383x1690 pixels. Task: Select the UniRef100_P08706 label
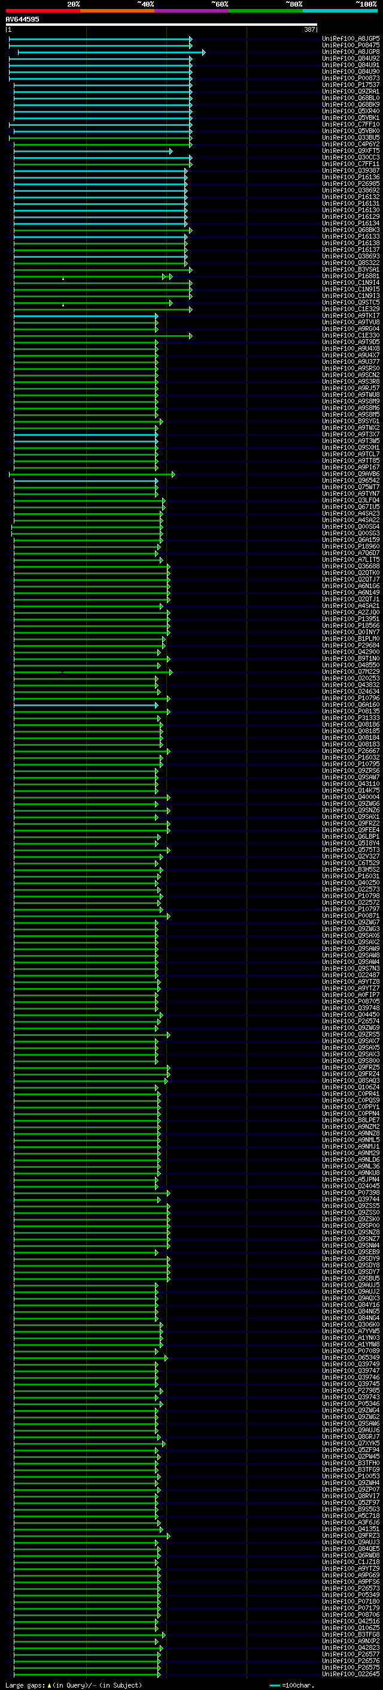tap(351, 1614)
